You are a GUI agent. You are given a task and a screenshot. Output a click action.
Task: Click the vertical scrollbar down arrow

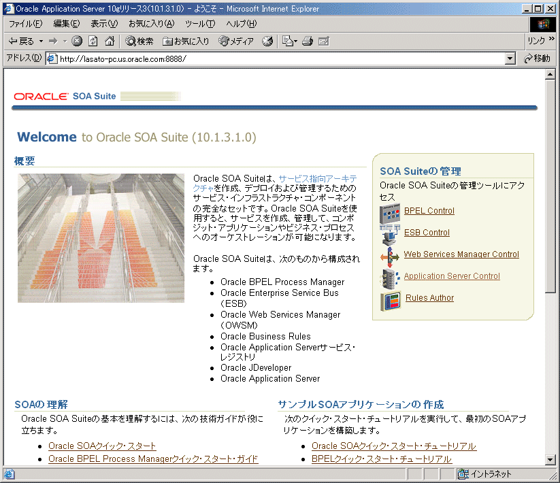coord(550,460)
